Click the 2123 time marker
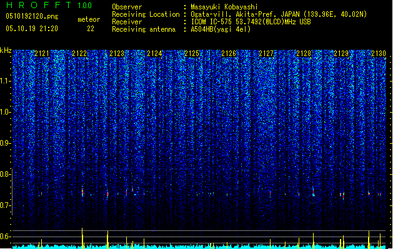The height and width of the screenshot is (249, 393). (x=117, y=54)
